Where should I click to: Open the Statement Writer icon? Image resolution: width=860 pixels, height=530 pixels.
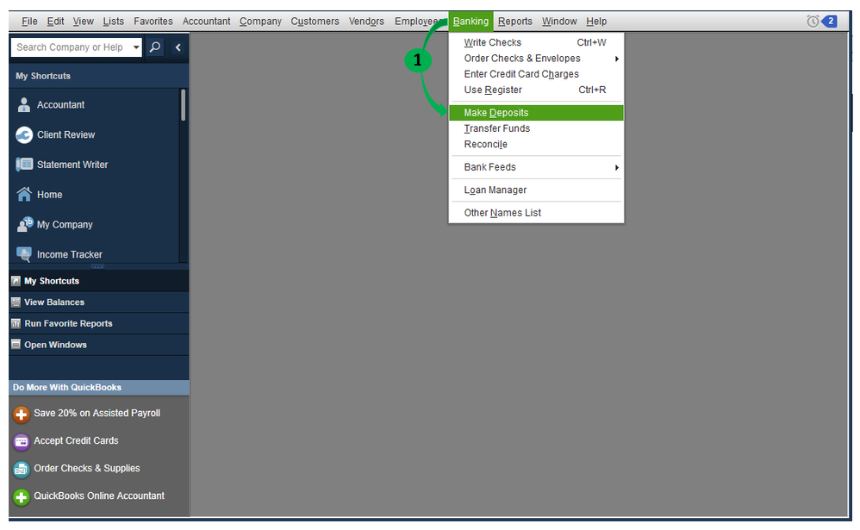click(23, 164)
